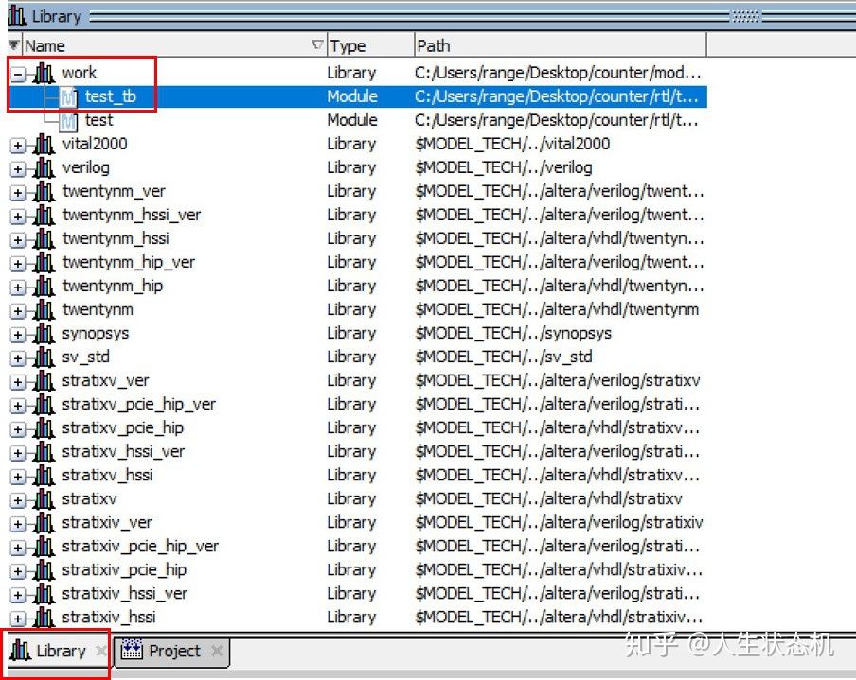Click the stratixv_pcie_hip_ver library icon
Image resolution: width=856 pixels, height=680 pixels.
pyautogui.click(x=44, y=405)
